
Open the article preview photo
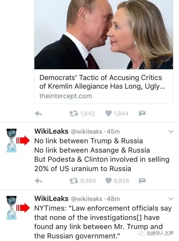point(104,34)
